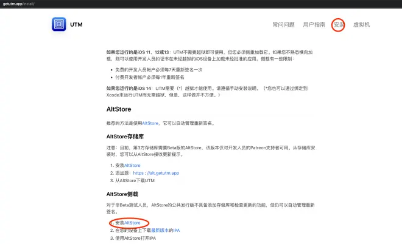Click the paragraph starting 注意：目前，第3方存储库
402x244 pixels.
point(211,151)
